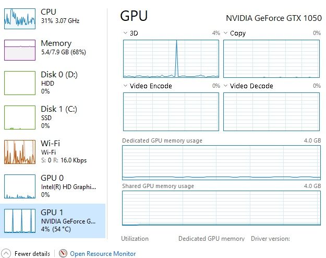Viewport: 326px width, 258px height.
Task: Click the Shared GPU memory usage graph
Action: point(221,208)
